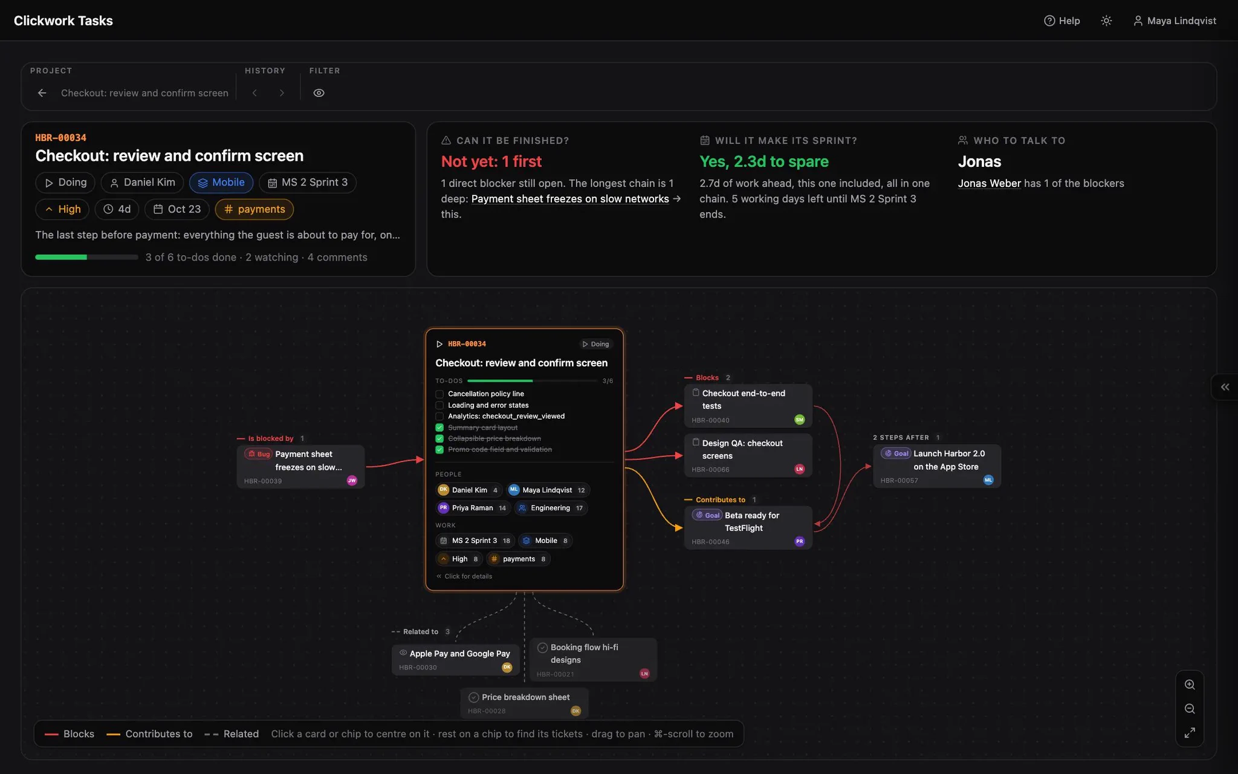Open the Daniel Kim assignee chip in header

[142, 183]
